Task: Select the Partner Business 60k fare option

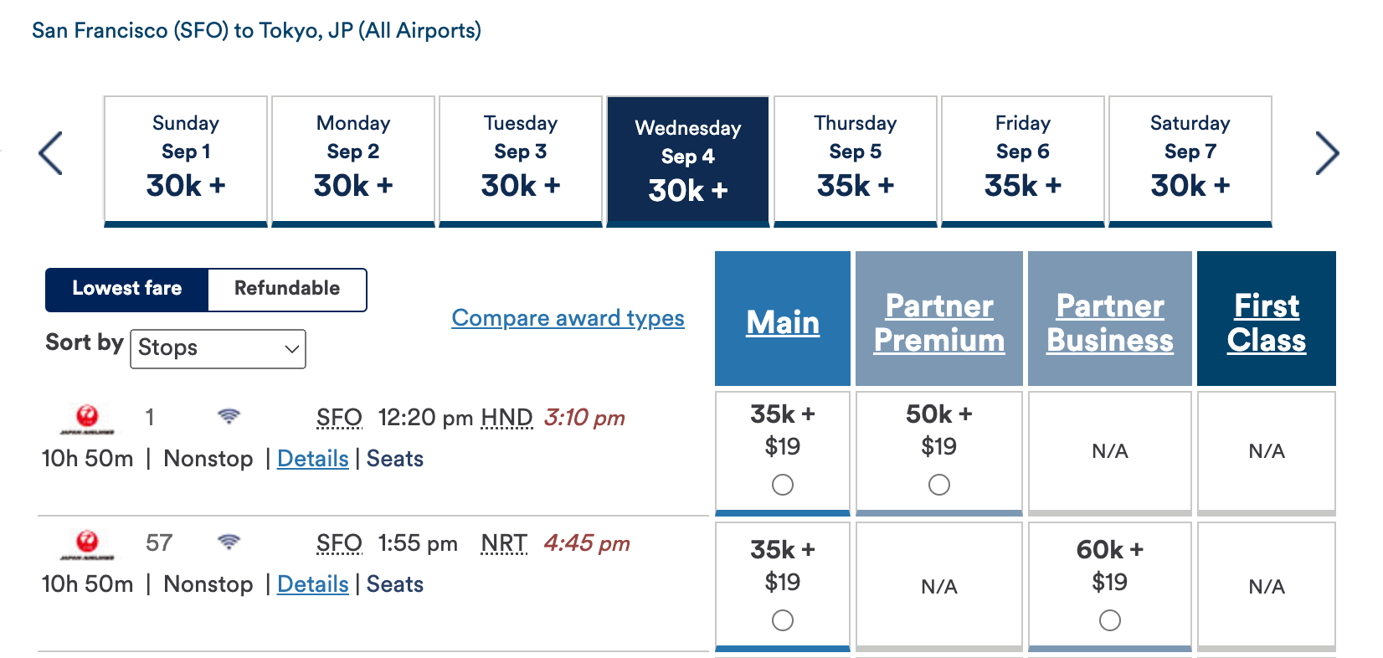Action: pos(1109,620)
